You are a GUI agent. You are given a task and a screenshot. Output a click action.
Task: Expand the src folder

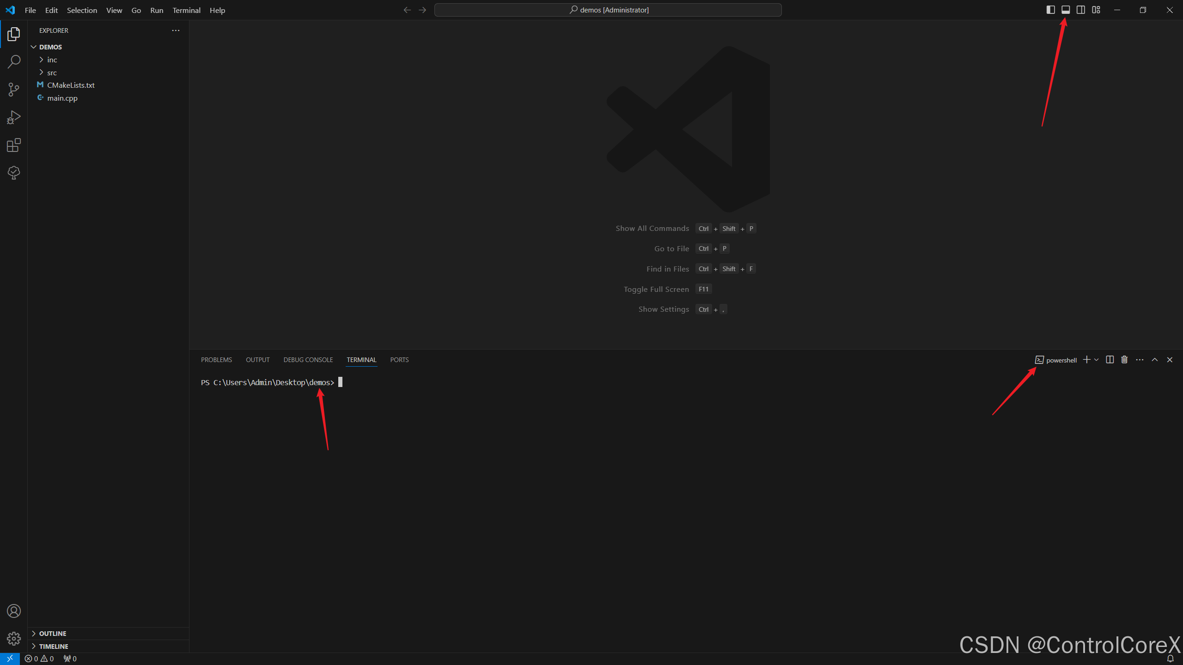coord(51,73)
